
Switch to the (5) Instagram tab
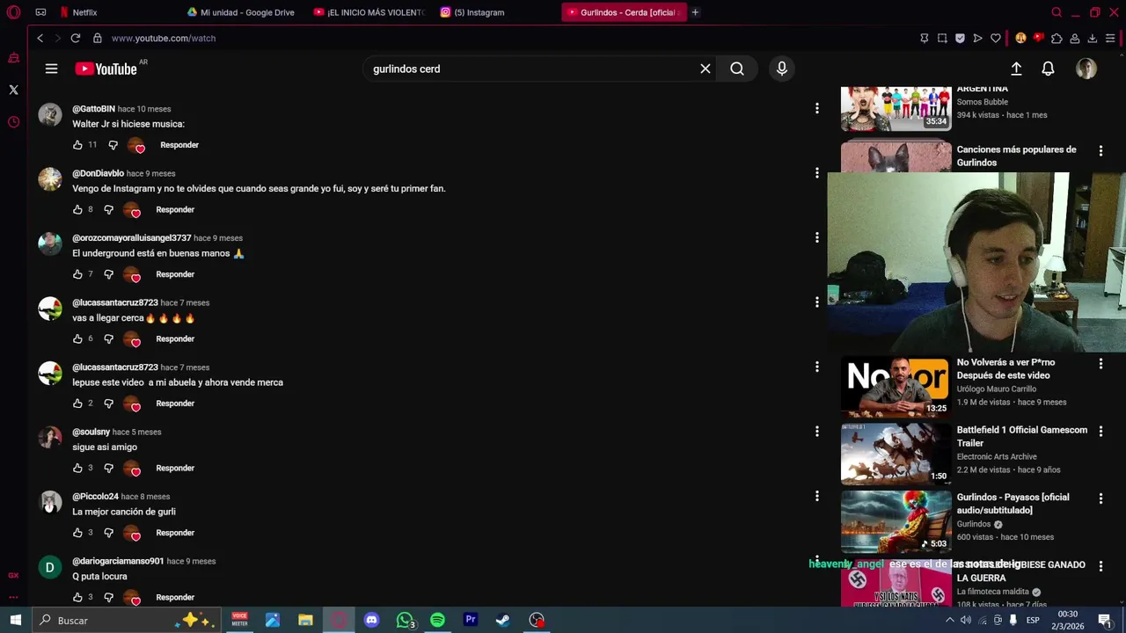point(495,12)
